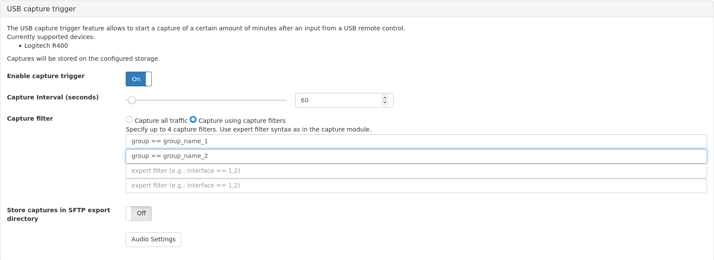Click the filter field containing group_name_1
Screen dimensions: 714x260
(416, 142)
